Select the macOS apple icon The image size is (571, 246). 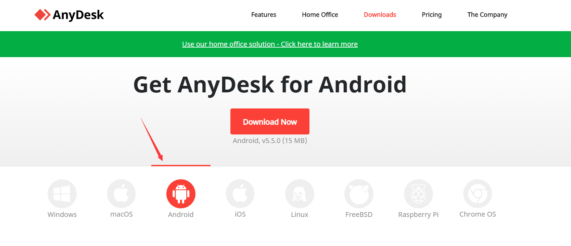point(122,194)
